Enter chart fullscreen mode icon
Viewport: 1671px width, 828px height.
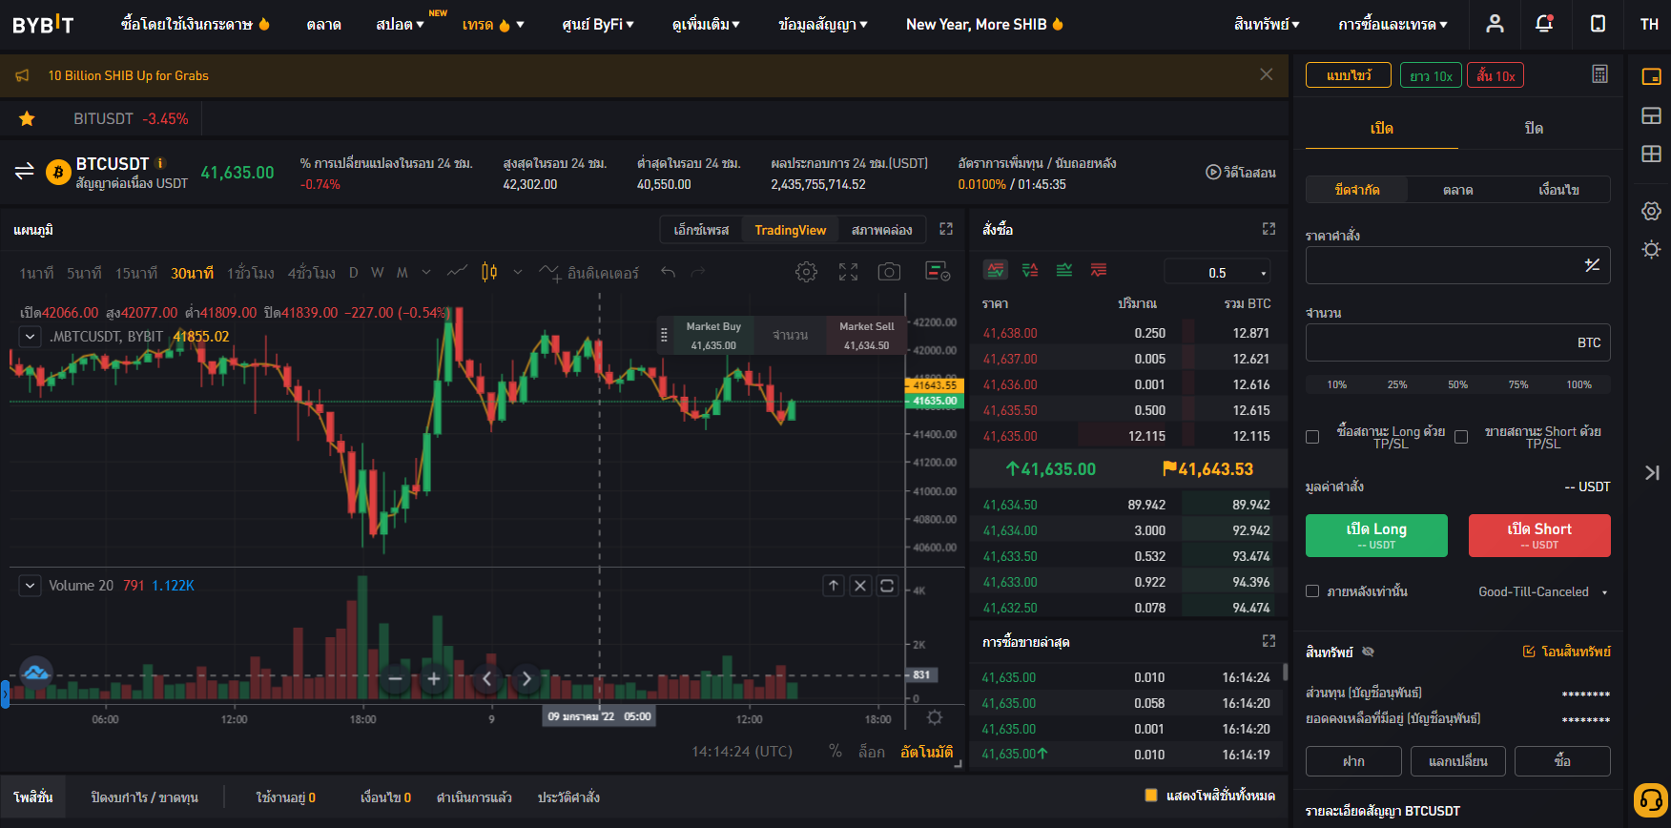point(848,272)
